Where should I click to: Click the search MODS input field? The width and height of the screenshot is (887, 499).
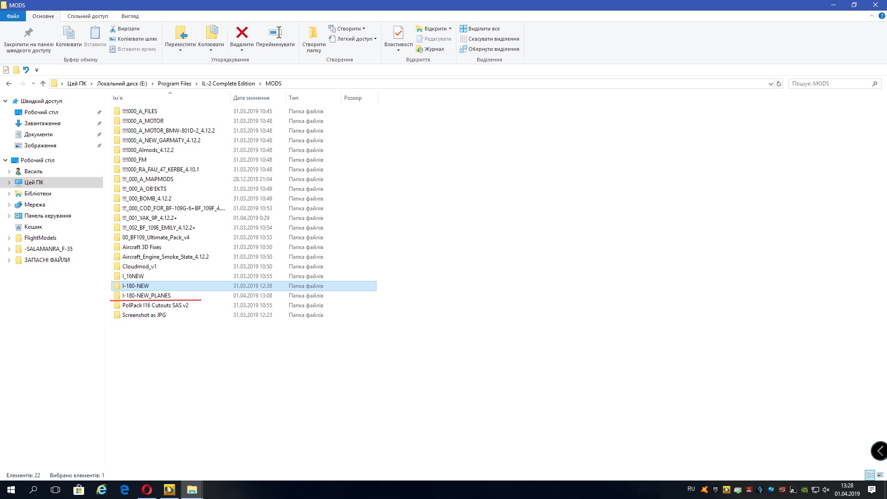829,84
